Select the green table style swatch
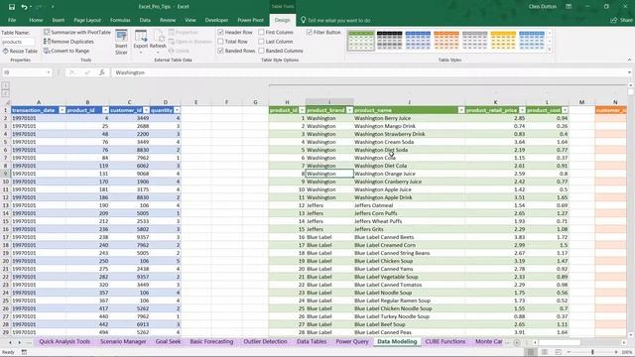Image resolution: width=635 pixels, height=357 pixels. 361,41
